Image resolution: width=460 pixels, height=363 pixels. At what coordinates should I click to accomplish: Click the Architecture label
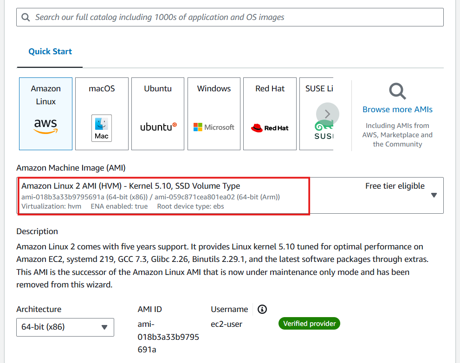39,309
